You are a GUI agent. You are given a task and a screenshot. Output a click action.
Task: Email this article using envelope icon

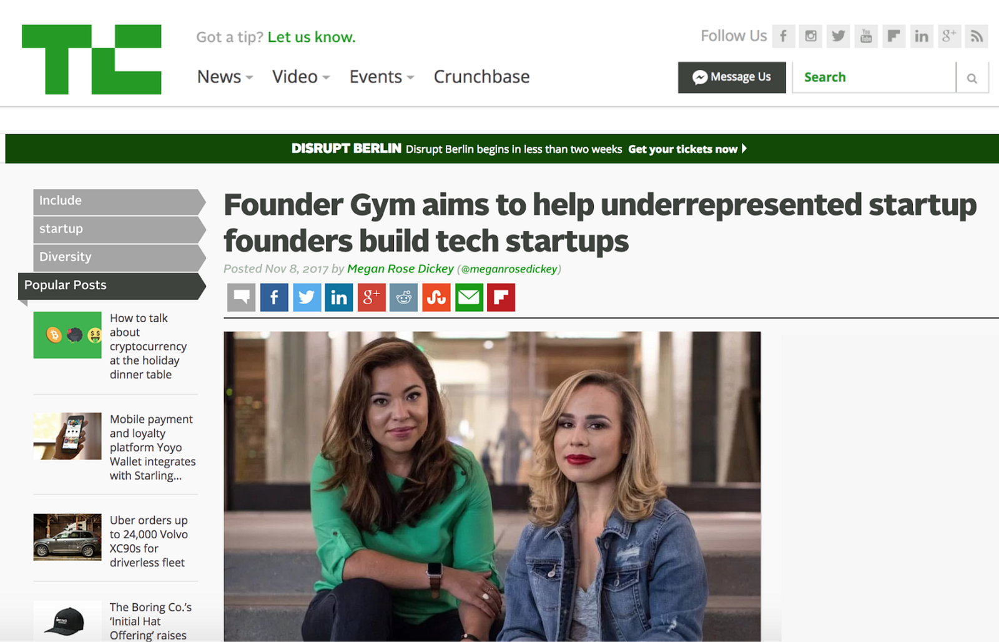coord(469,297)
